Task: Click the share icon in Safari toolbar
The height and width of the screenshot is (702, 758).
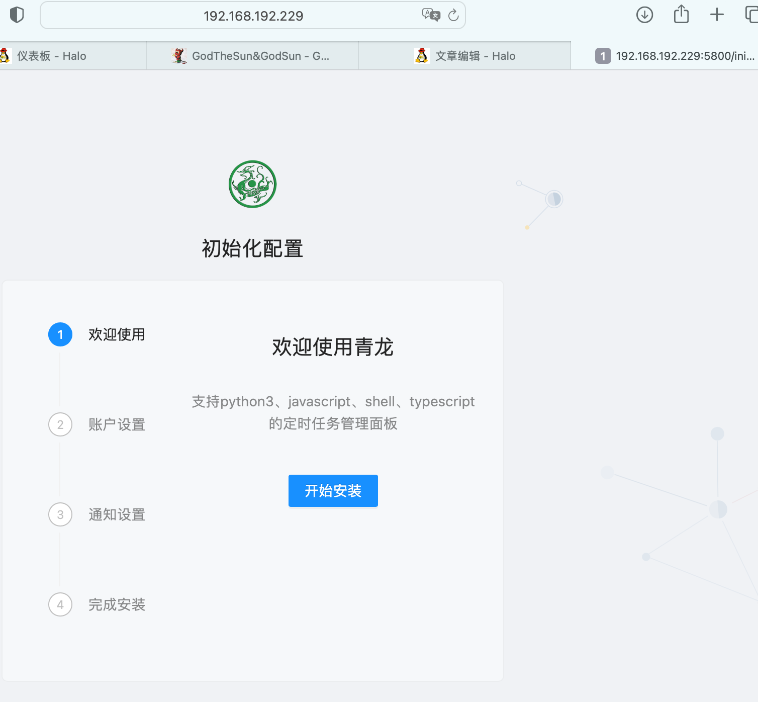Action: (681, 14)
